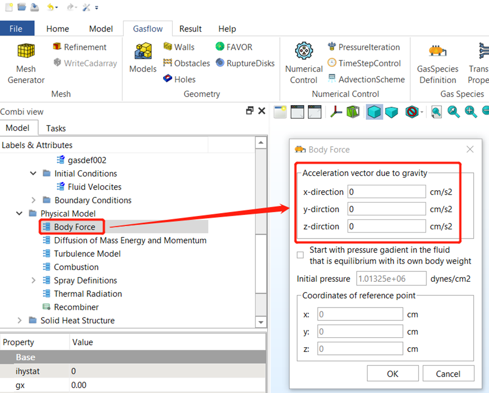Viewport: 489px width, 393px height.
Task: Click the float Combi view panel icon
Action: 250,110
